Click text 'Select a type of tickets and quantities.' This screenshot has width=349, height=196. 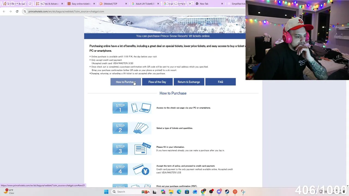point(174,128)
